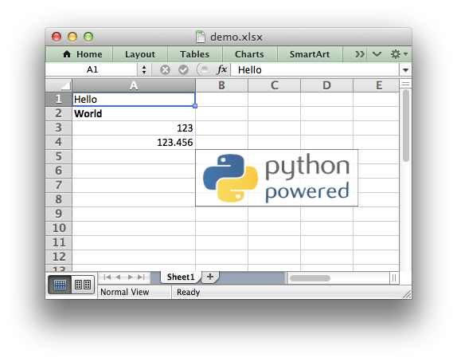Expand the formula bar dropdown arrow

(x=405, y=70)
